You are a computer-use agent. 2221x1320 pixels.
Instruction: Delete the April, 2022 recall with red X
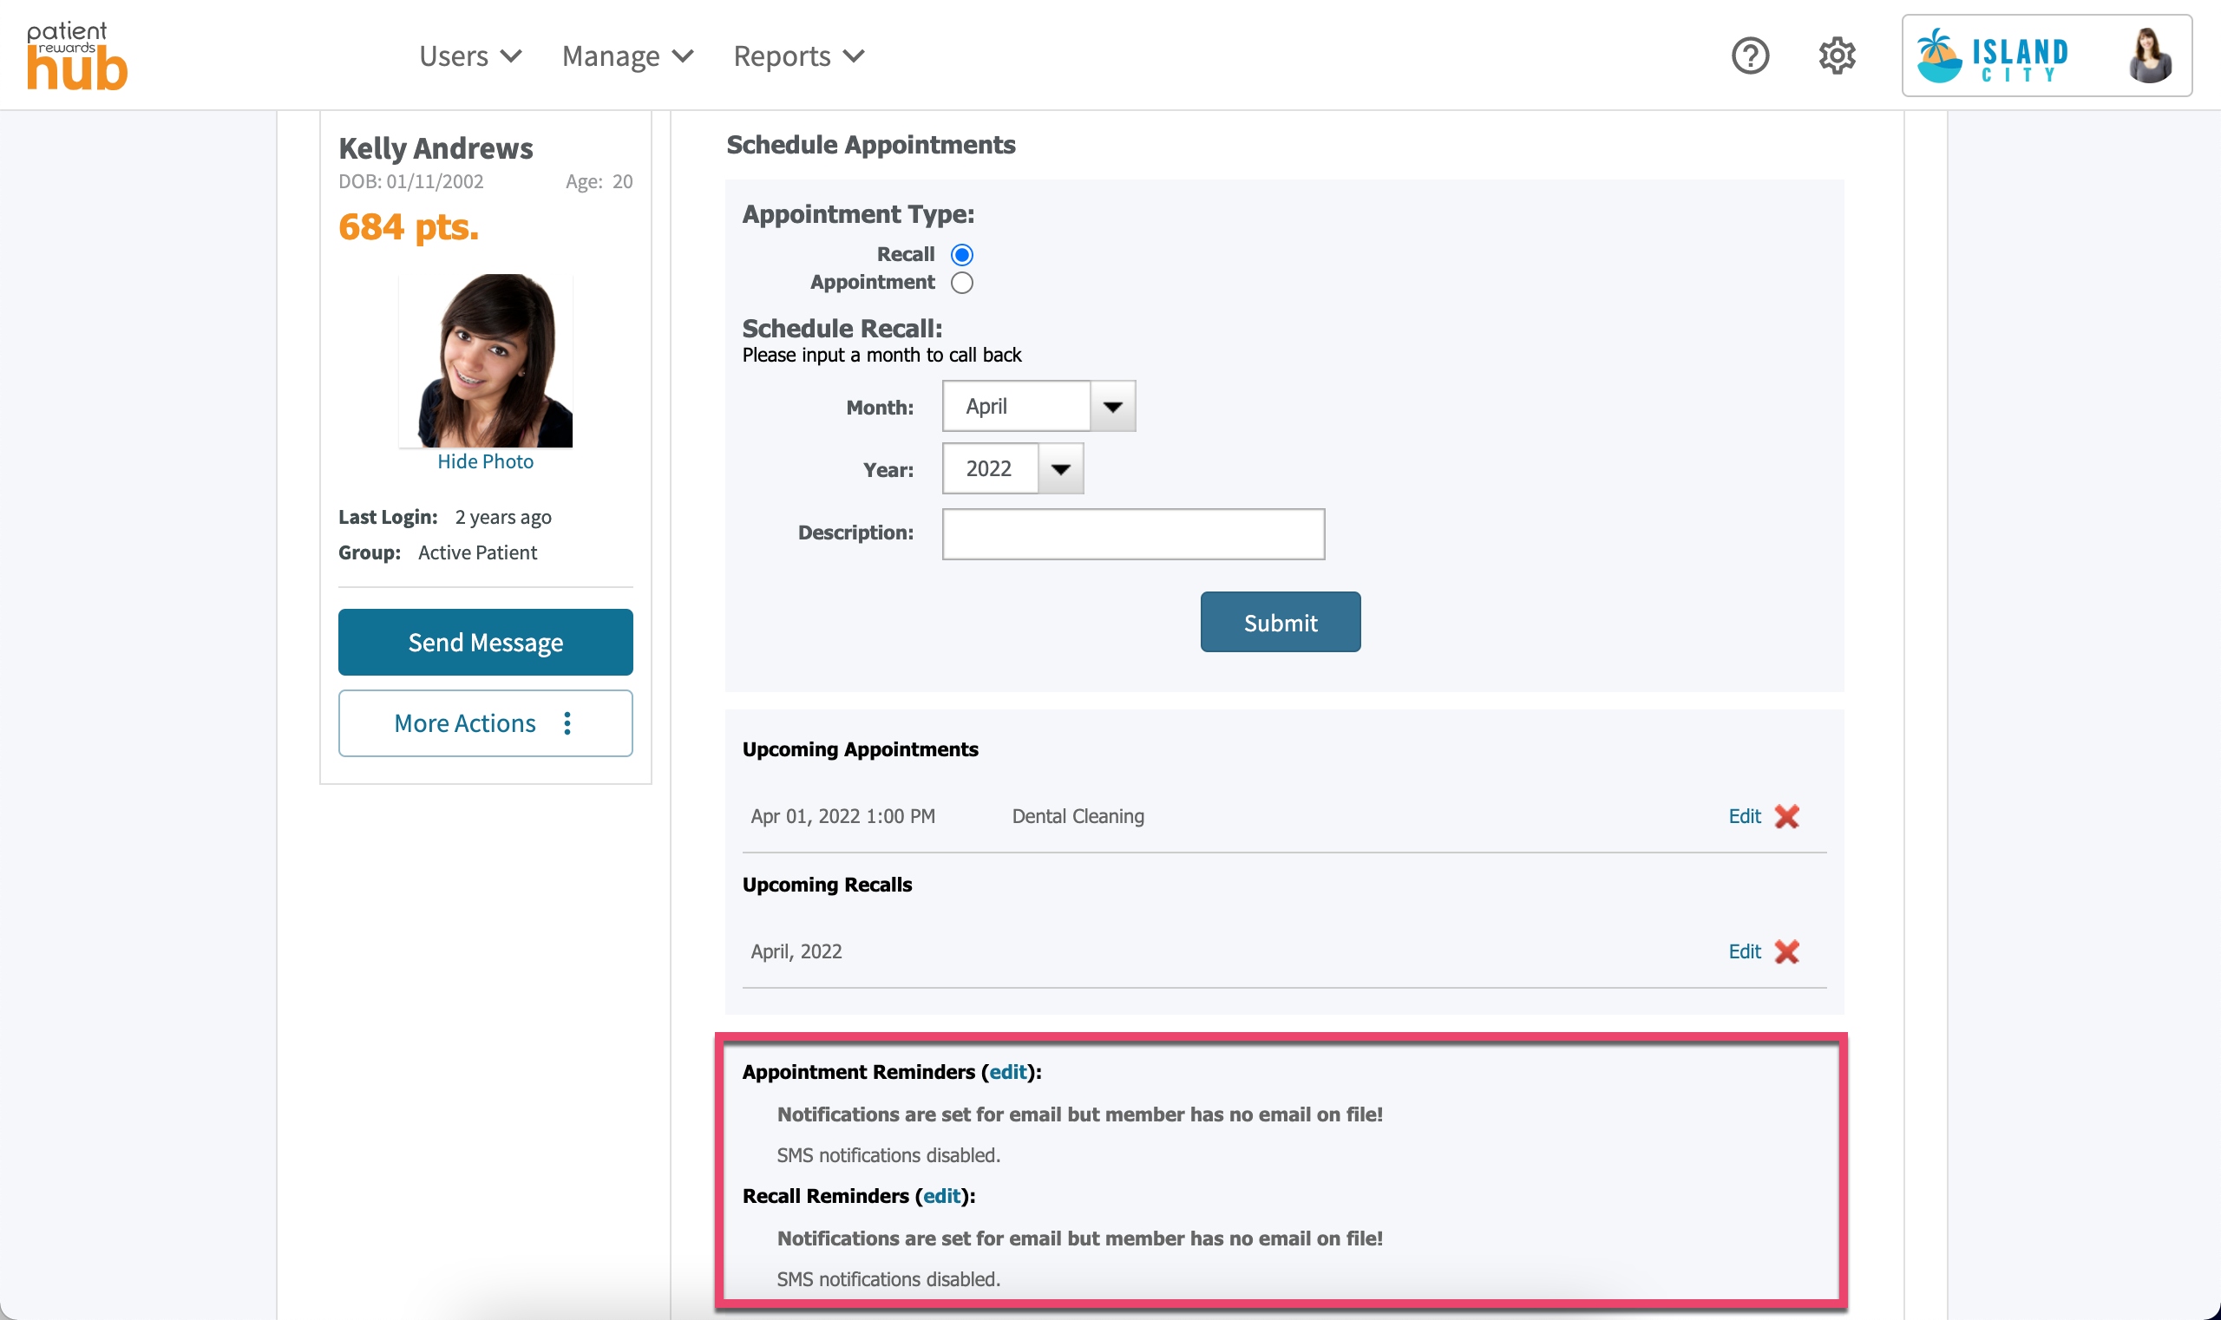click(x=1786, y=951)
